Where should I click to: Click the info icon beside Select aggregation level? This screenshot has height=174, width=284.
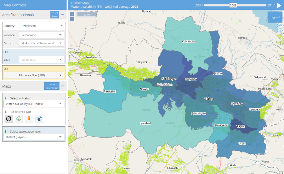(5, 132)
